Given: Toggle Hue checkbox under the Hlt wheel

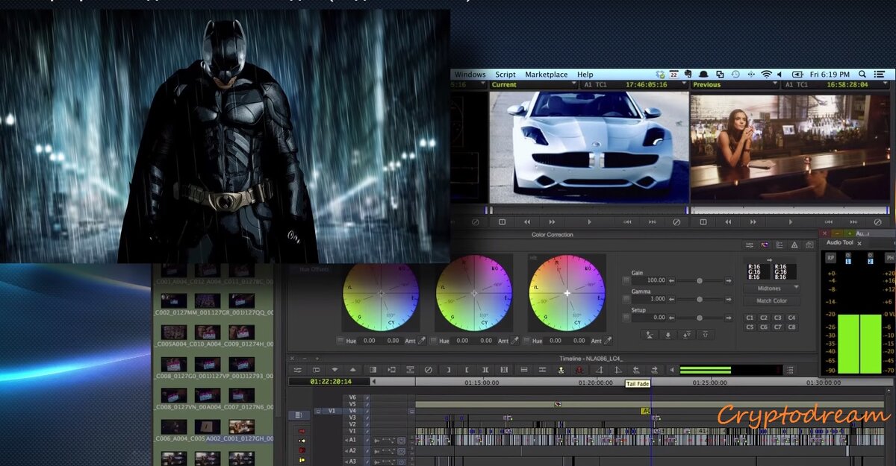Looking at the screenshot, I should (526, 340).
